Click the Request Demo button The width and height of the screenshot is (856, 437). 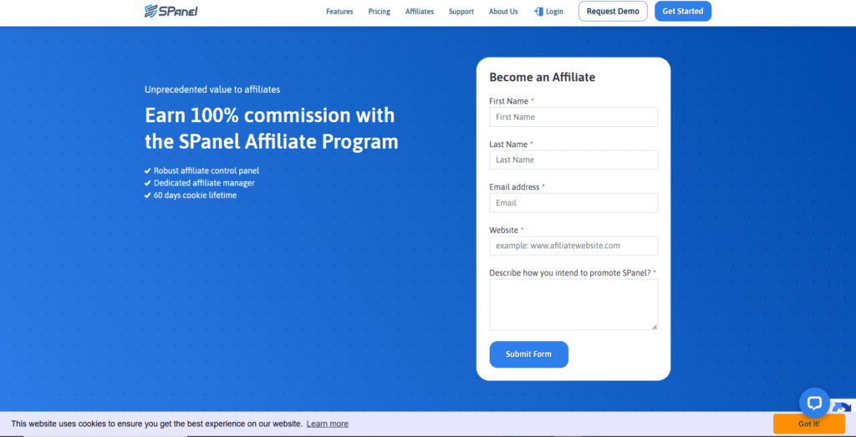click(613, 11)
